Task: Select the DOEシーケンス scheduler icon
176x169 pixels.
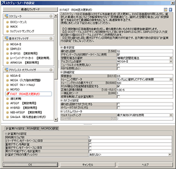Action: pyautogui.click(x=7, y=22)
